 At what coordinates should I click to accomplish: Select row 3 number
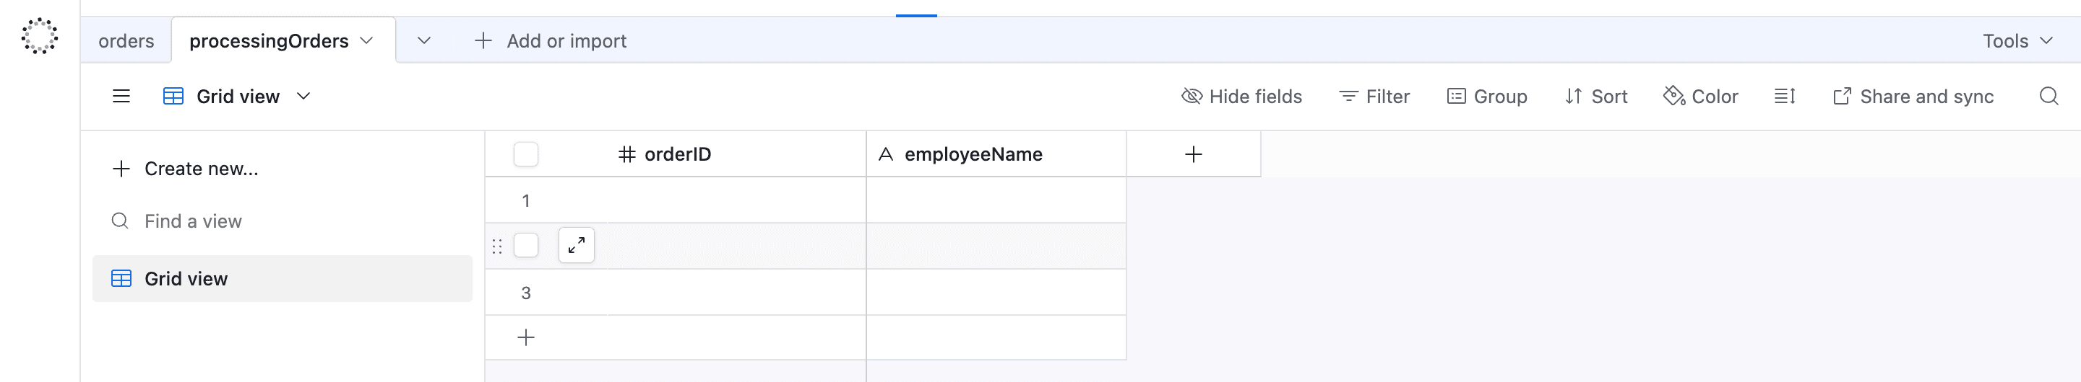[x=526, y=293]
